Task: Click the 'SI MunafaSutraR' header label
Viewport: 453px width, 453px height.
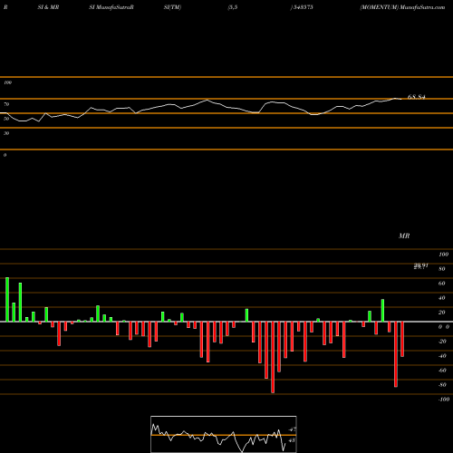Action: click(x=111, y=7)
